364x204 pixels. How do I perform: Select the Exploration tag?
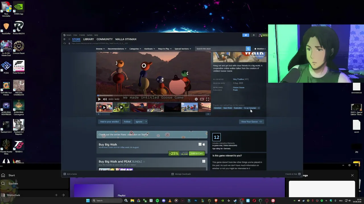coord(238,108)
